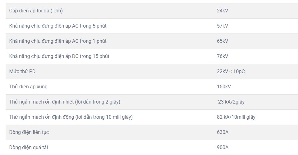The width and height of the screenshot is (298, 155).
Task: Click the "ổn định động" short-circuit test label
Action: pos(71,117)
